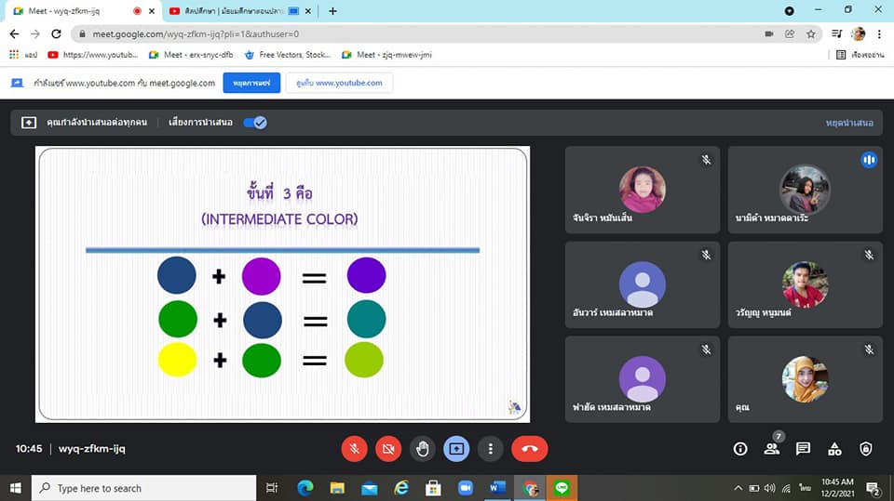
Task: Open the Free Vectors bookmark
Action: (287, 55)
